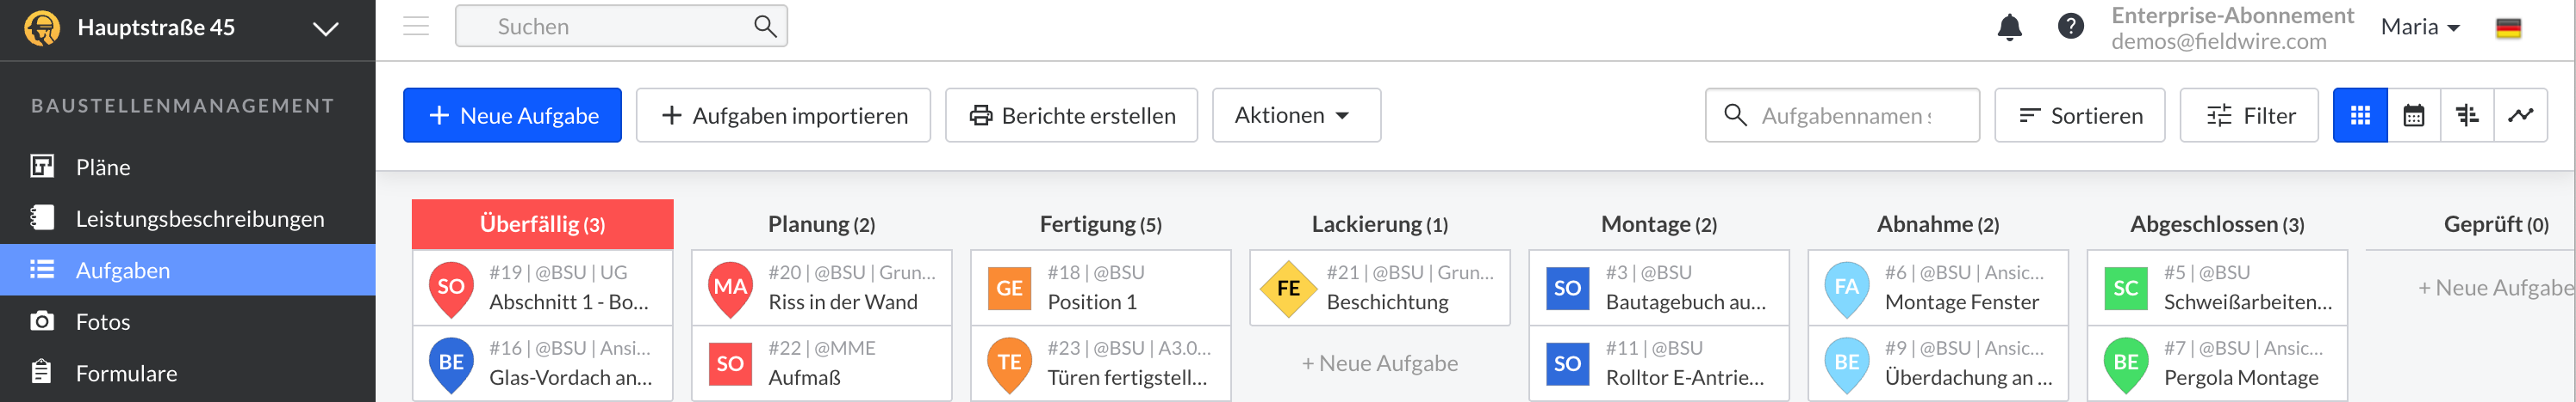Switch to Gantt chart view
Viewport: 2576px width, 402px height.
pos(2467,116)
